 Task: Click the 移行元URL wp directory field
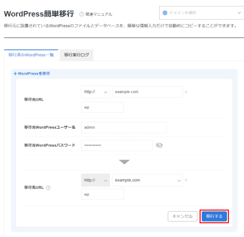(x=102, y=107)
